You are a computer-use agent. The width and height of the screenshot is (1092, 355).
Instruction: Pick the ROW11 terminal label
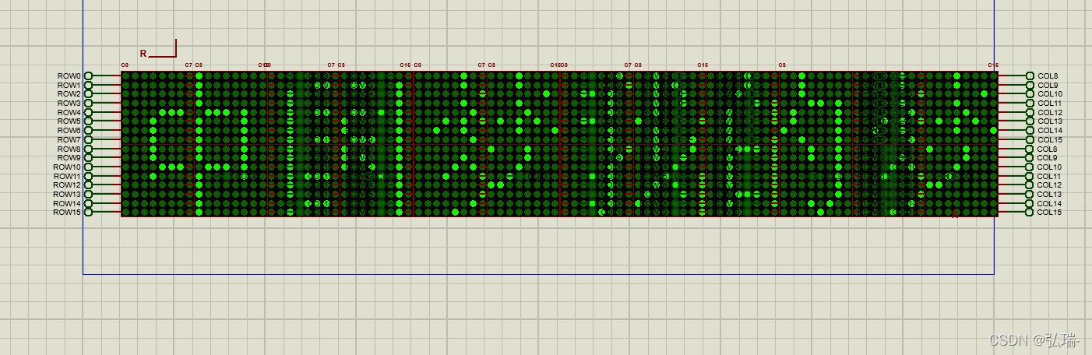[x=67, y=177]
